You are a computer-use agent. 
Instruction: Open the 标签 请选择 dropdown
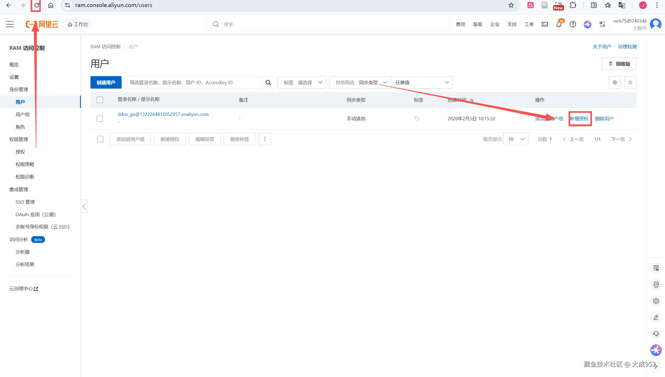(x=301, y=83)
